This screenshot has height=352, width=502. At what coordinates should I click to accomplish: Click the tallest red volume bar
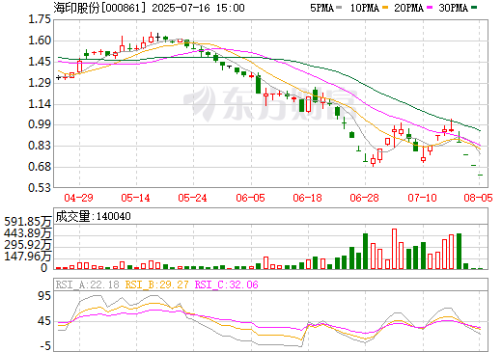point(394,249)
